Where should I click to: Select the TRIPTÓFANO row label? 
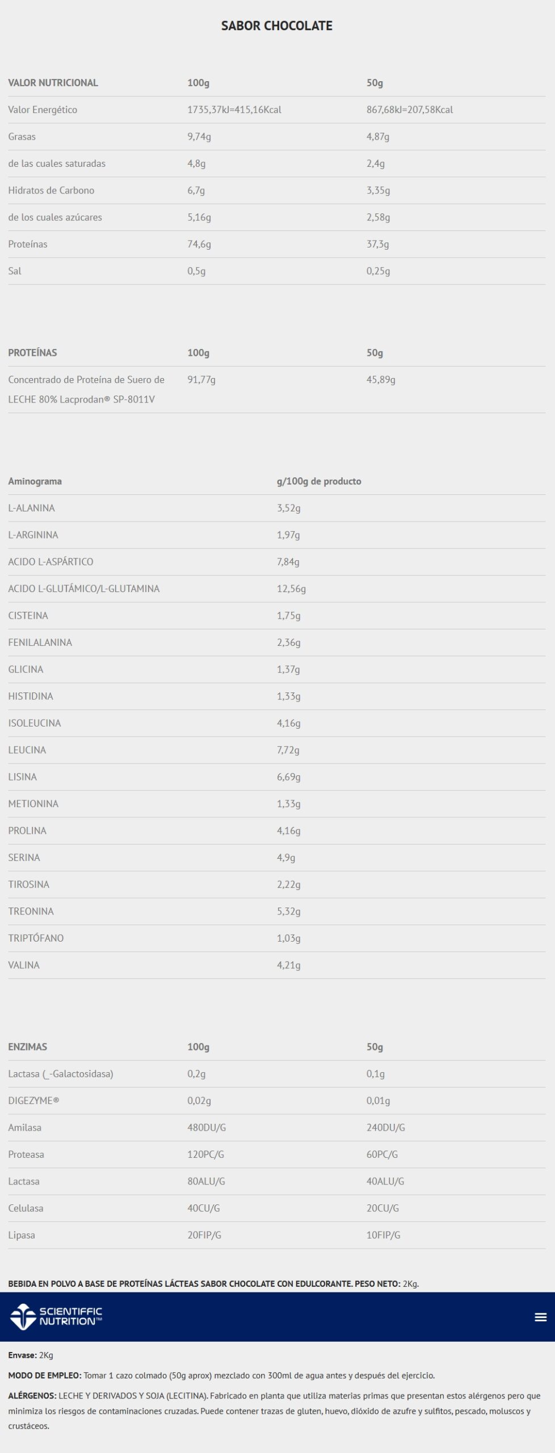coord(36,938)
